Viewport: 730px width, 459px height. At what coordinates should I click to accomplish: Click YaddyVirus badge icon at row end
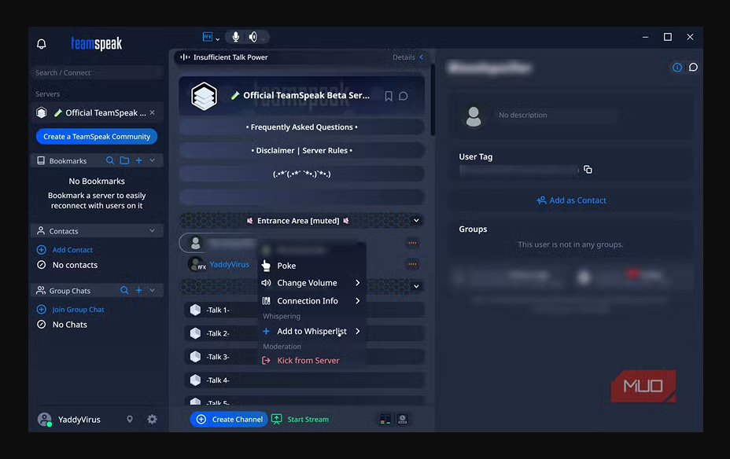tap(412, 264)
